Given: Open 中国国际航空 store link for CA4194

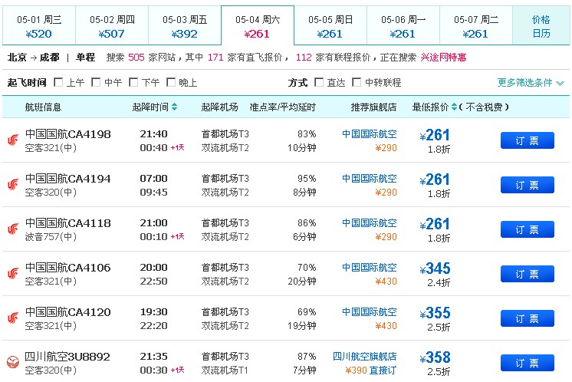Looking at the screenshot, I should pos(369,179).
